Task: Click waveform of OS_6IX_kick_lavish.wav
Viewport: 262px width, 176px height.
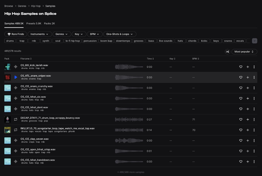Action: tap(129, 67)
